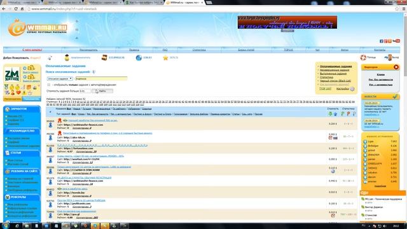
Task: Bookmark this page with the star icon
Action: (x=397, y=9)
